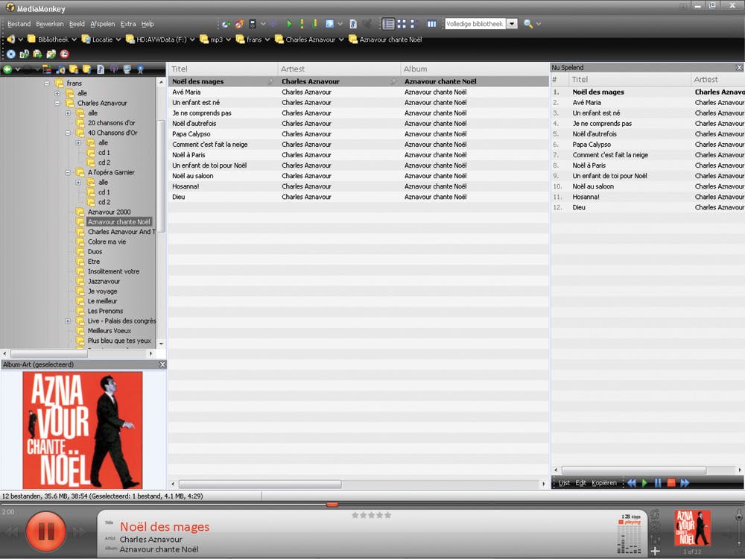
Task: Open the Bestand menu
Action: [19, 24]
